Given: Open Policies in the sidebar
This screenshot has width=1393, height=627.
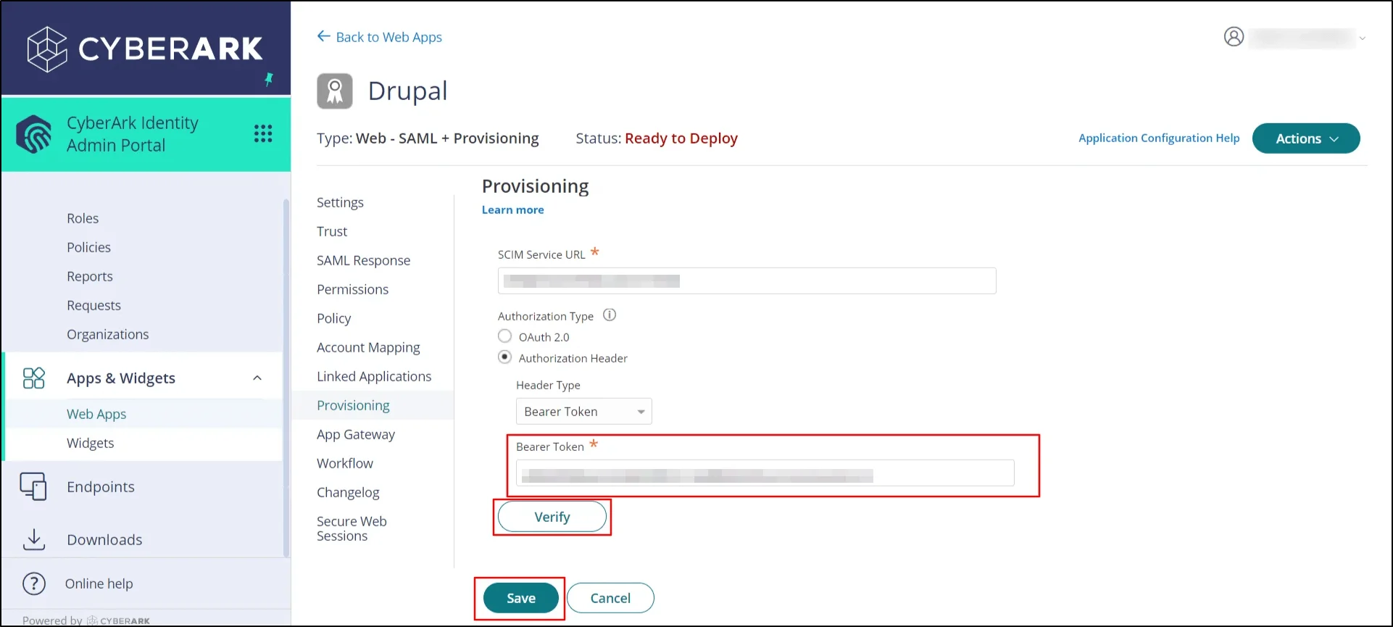Looking at the screenshot, I should pos(88,247).
